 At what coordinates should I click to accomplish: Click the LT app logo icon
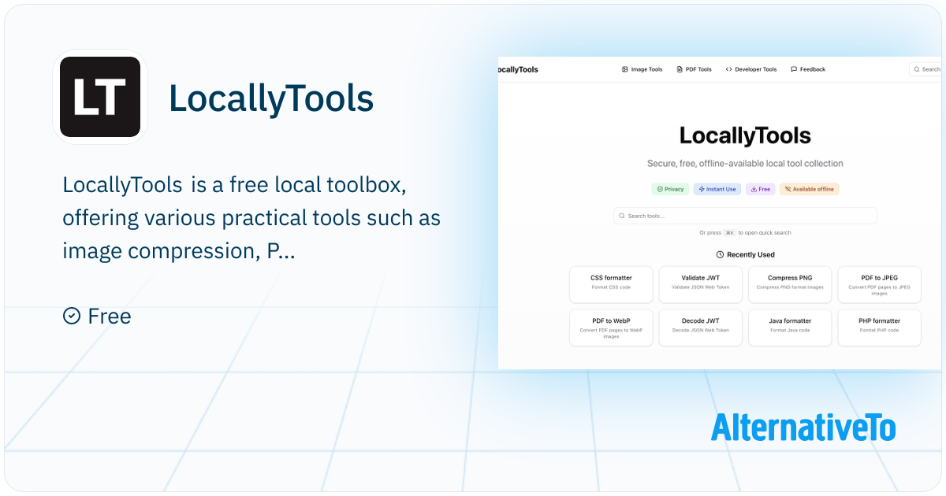click(x=100, y=97)
